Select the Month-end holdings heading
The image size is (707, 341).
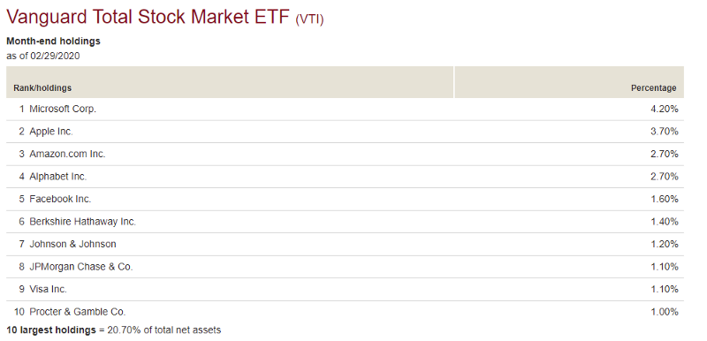point(53,41)
